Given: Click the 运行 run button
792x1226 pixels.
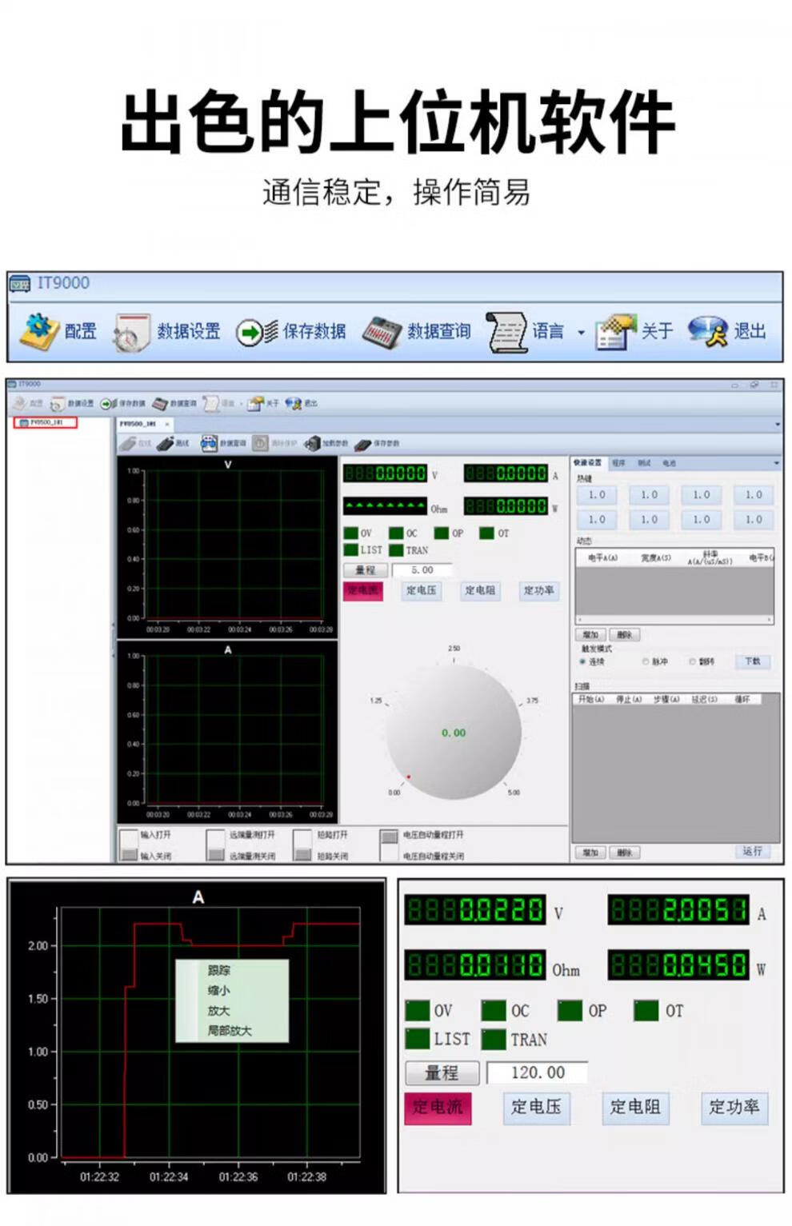Looking at the screenshot, I should click(752, 852).
